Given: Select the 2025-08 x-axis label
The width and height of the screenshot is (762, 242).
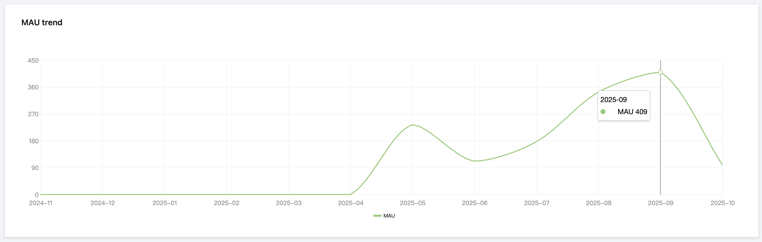Looking at the screenshot, I should coord(598,203).
